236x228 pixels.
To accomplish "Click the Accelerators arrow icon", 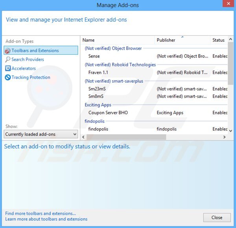I will pos(7,69).
